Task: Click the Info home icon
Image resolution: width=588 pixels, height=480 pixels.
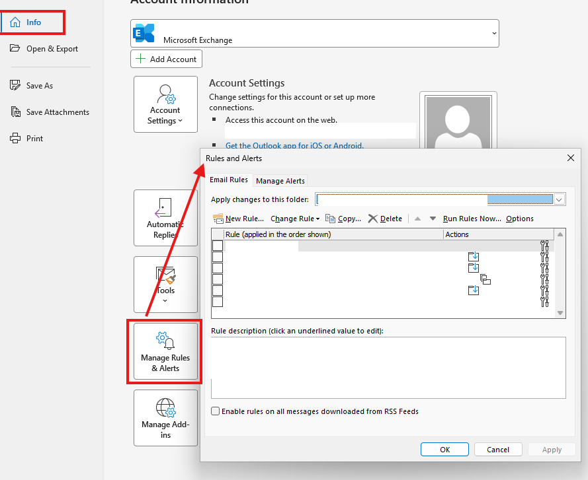Action: 15,22
